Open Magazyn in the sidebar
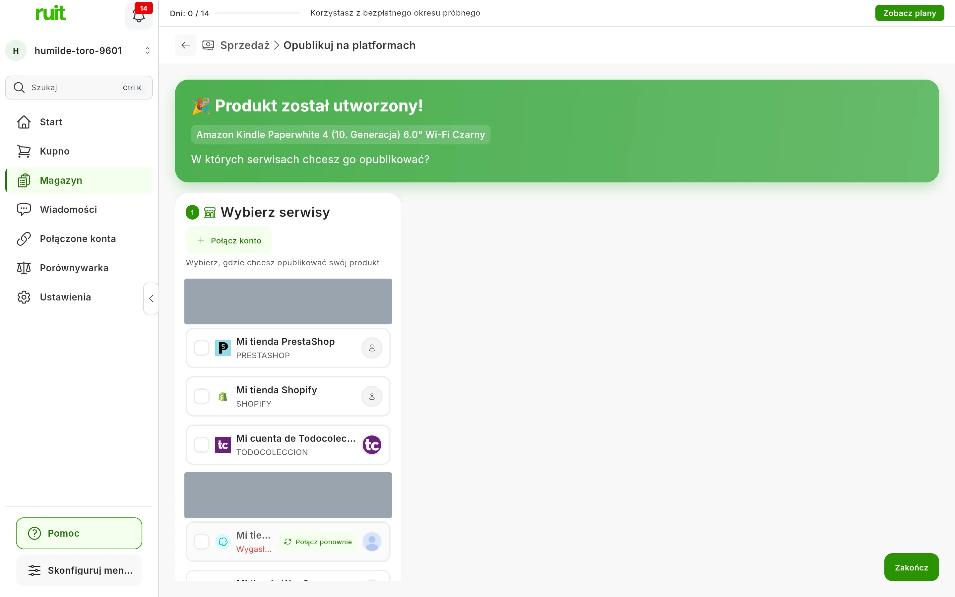This screenshot has width=955, height=597. (79, 180)
